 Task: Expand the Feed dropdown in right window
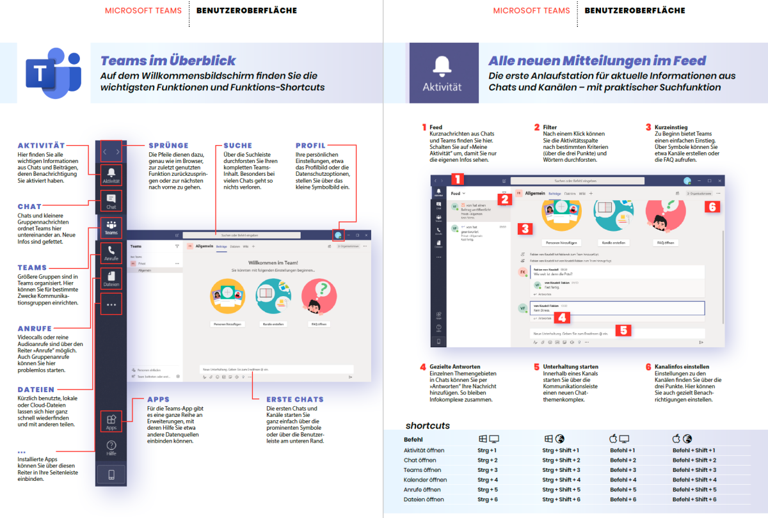click(458, 193)
